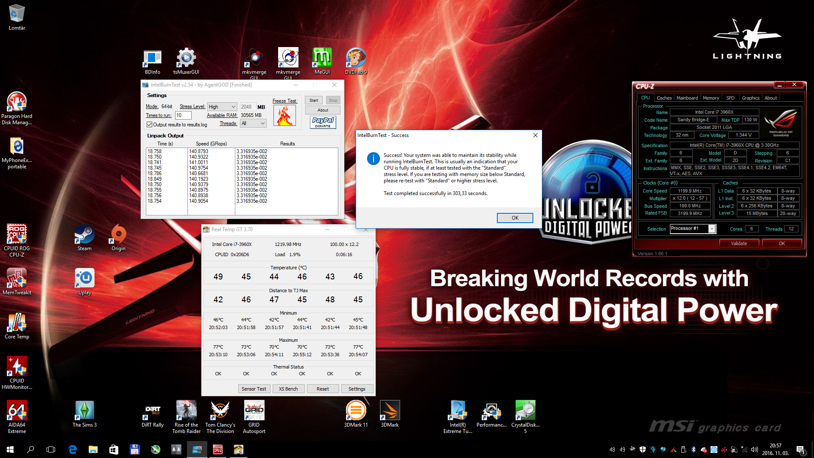814x458 pixels.
Task: Open CrystalDiskMark 5 icon
Action: (x=525, y=417)
